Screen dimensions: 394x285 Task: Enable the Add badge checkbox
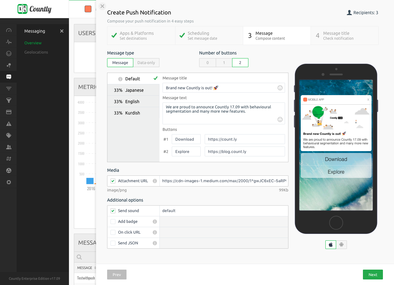(113, 222)
